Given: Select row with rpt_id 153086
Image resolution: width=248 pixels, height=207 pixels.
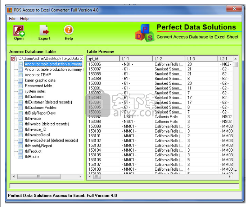Looking at the screenshot, I should [160, 64].
